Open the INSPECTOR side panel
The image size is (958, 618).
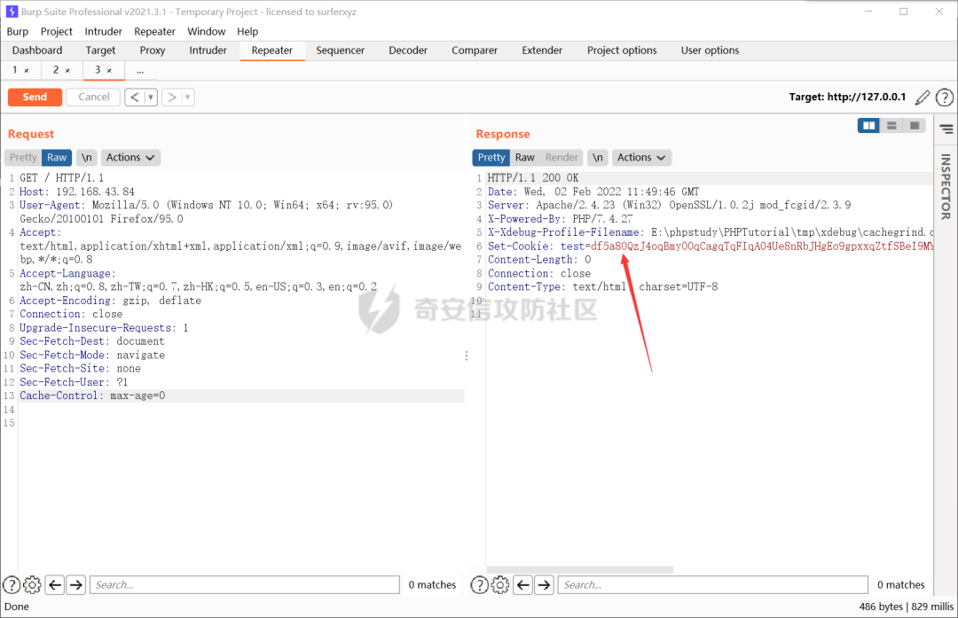[946, 187]
